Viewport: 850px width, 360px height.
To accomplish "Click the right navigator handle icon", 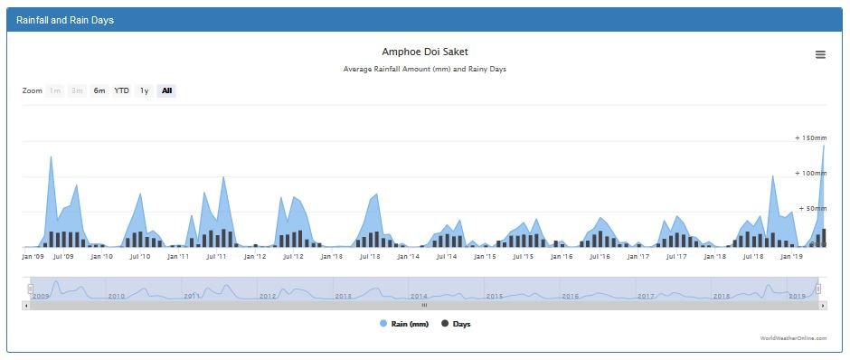I will 818,289.
